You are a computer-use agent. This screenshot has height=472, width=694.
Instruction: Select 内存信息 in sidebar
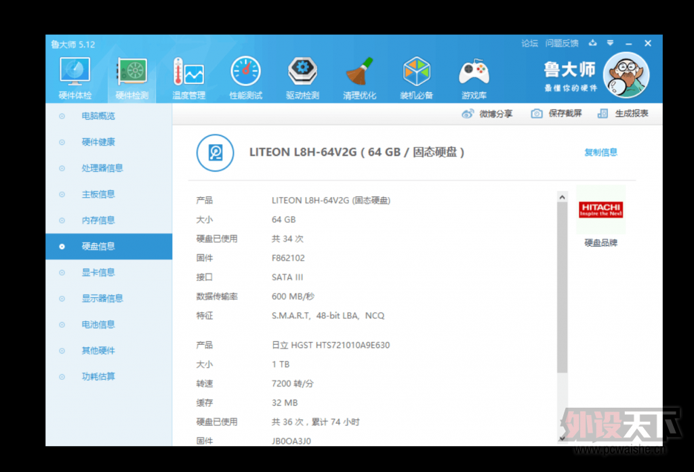109,220
